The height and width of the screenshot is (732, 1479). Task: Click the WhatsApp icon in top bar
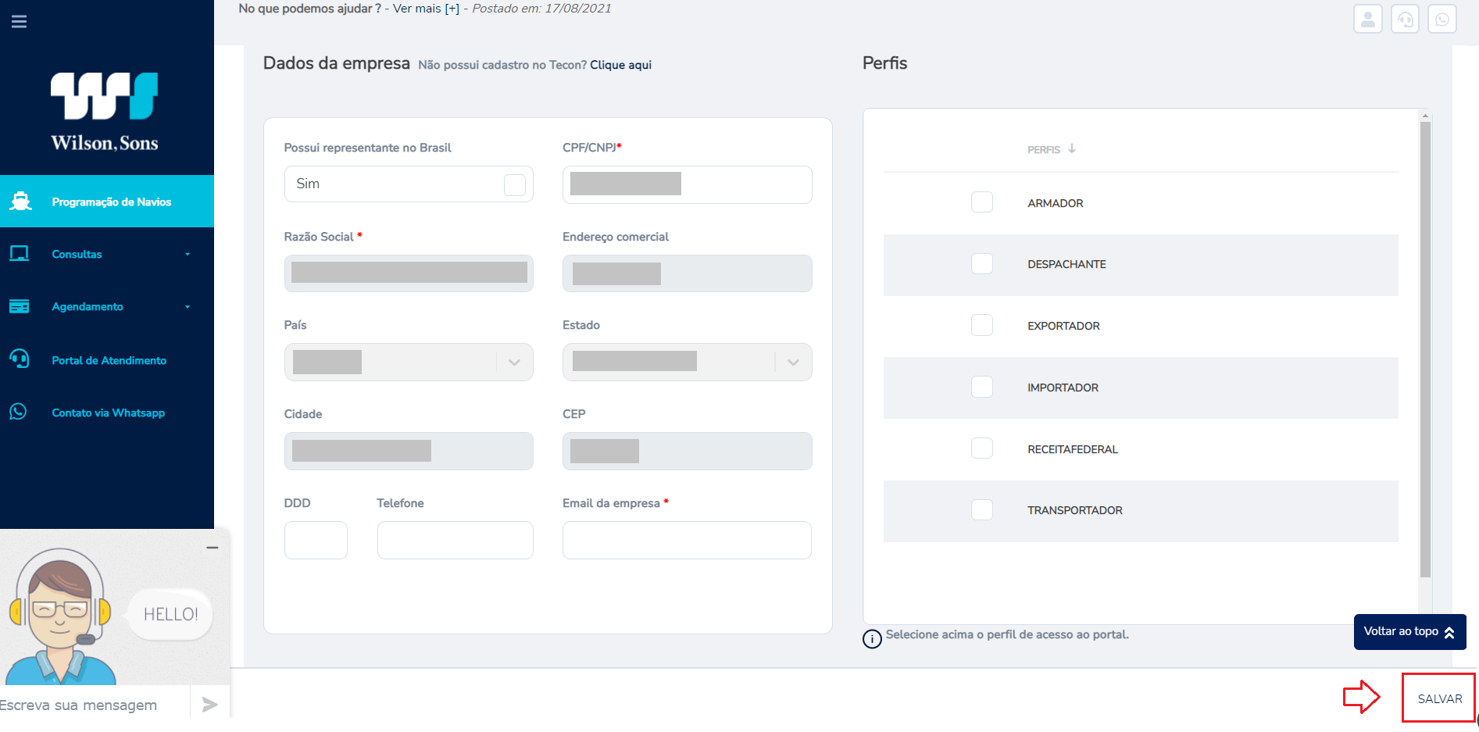[1442, 20]
